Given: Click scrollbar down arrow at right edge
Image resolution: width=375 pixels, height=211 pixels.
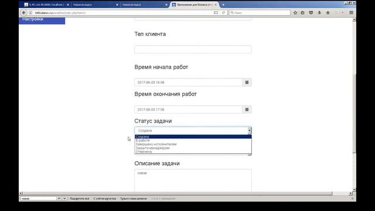Looking at the screenshot, I should pyautogui.click(x=354, y=189).
